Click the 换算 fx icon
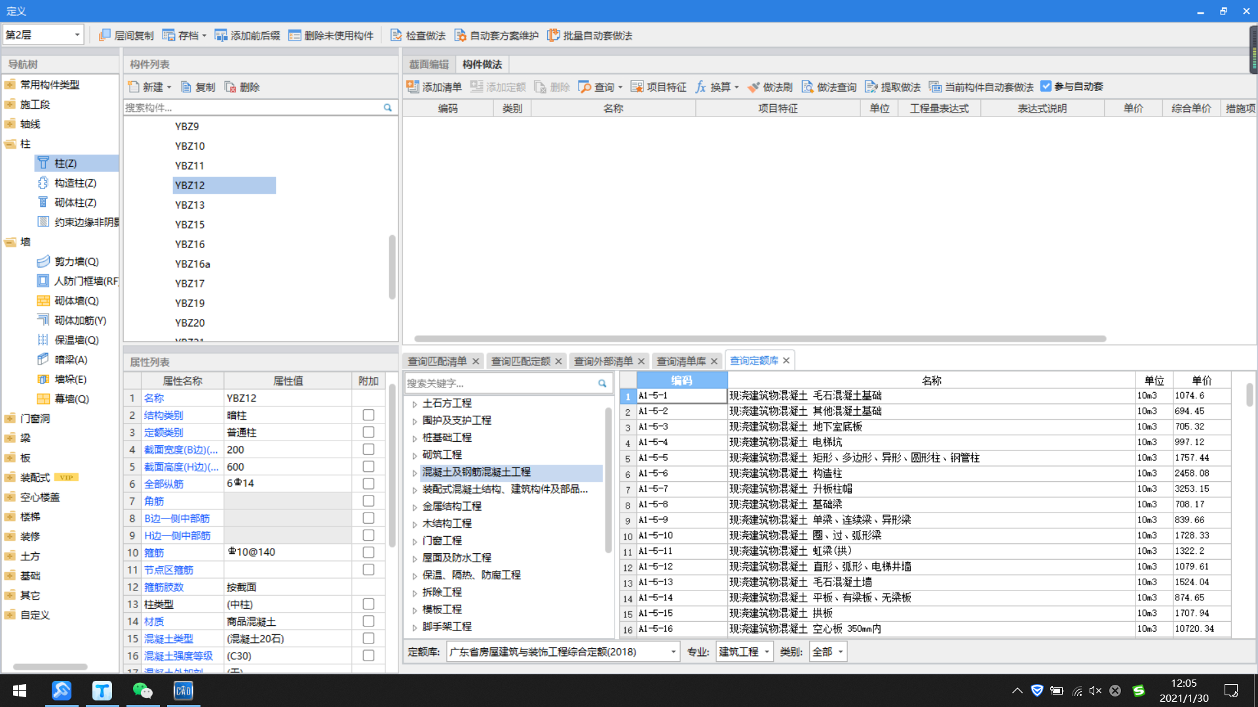The image size is (1258, 707). click(x=700, y=86)
